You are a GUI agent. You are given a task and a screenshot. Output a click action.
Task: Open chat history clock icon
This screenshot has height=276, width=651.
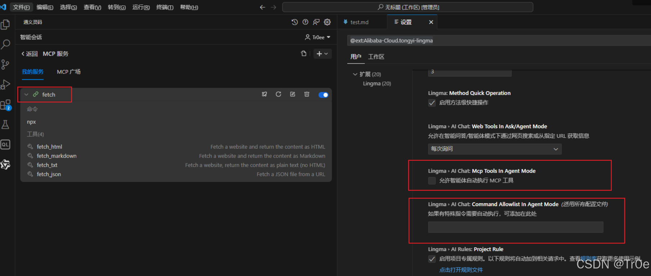pyautogui.click(x=295, y=22)
